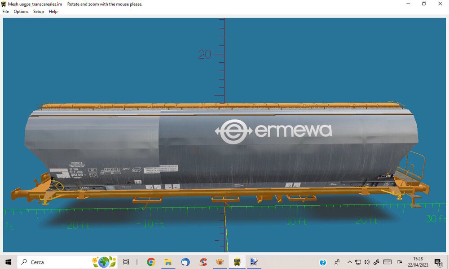This screenshot has height=269, width=449.
Task: Open the XnView eye taskbar icon
Action: click(x=220, y=261)
